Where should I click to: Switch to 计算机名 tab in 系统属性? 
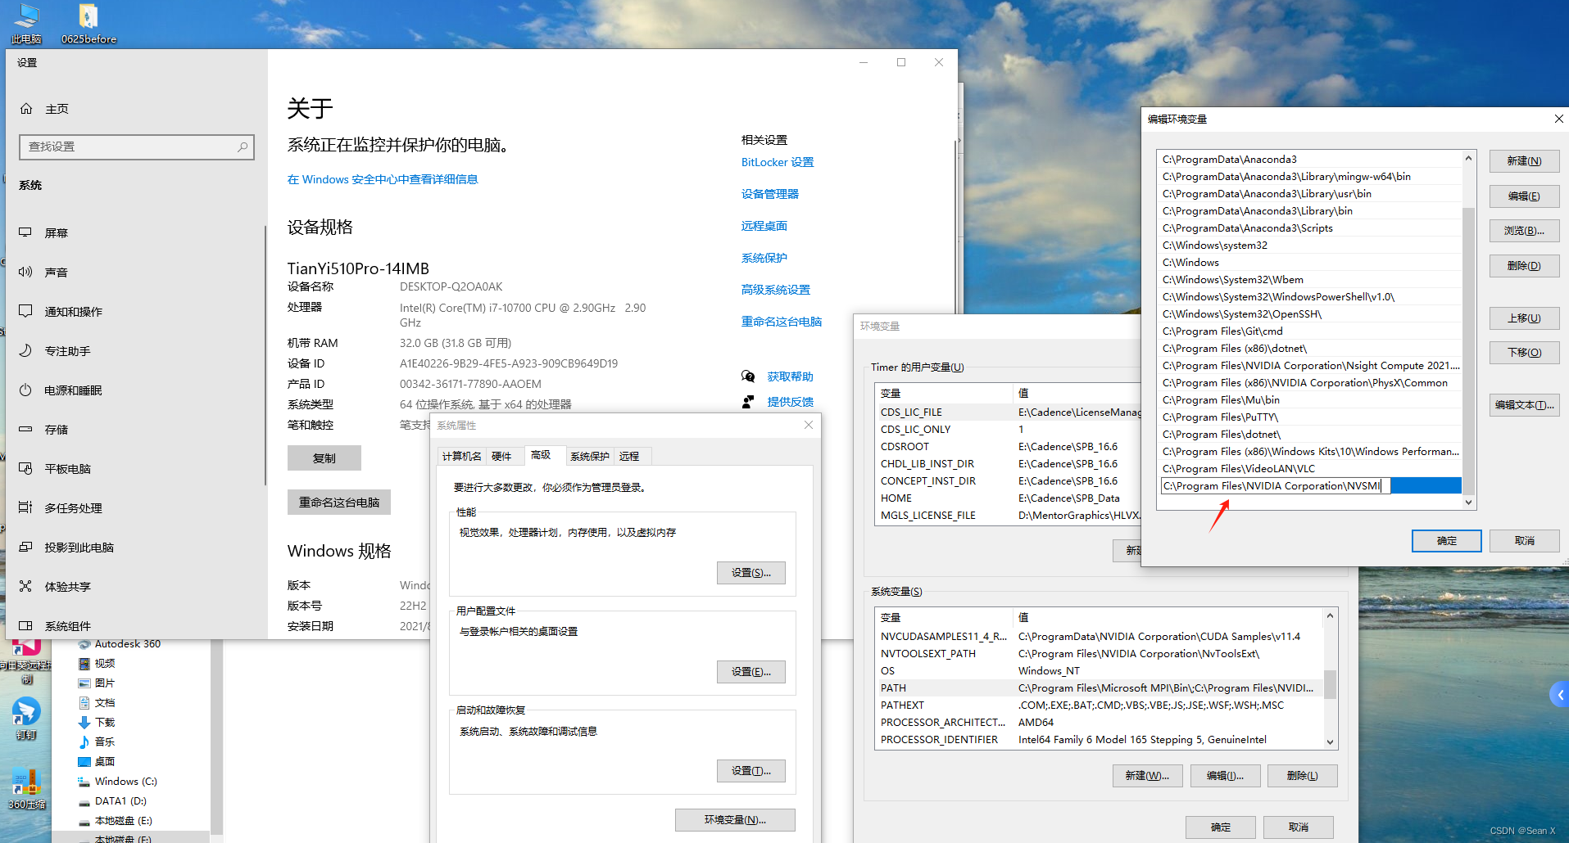[461, 457]
